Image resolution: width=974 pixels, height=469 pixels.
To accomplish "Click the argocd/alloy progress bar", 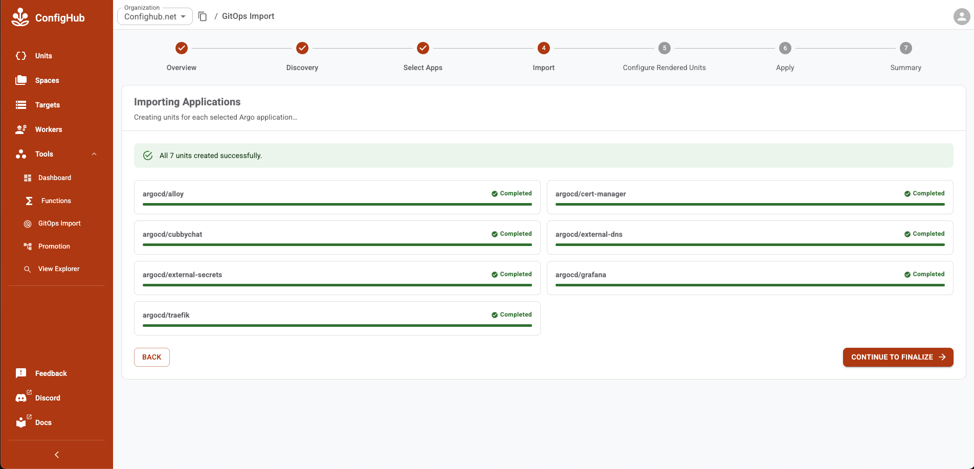I will [x=337, y=204].
